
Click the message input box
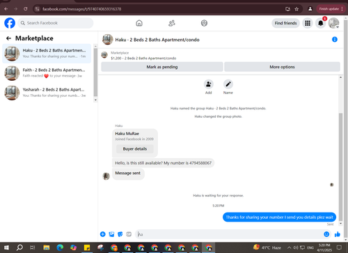pyautogui.click(x=229, y=234)
